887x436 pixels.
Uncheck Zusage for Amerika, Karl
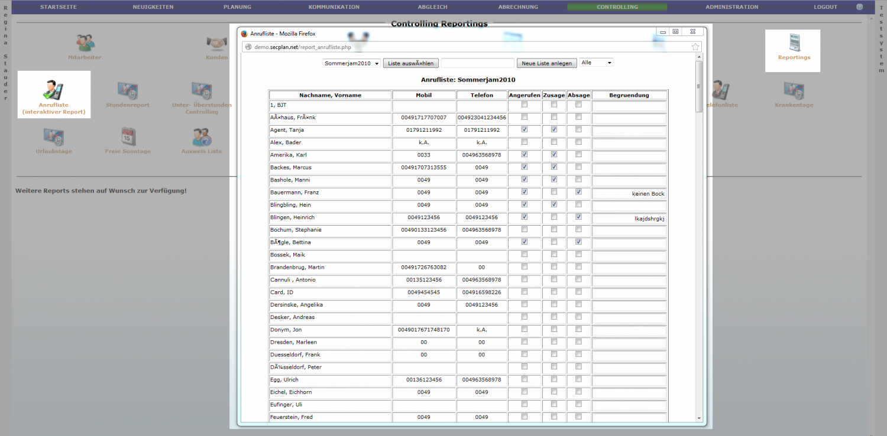pos(554,154)
